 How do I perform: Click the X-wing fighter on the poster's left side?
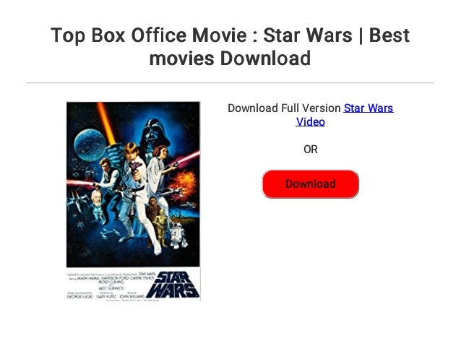(x=77, y=200)
